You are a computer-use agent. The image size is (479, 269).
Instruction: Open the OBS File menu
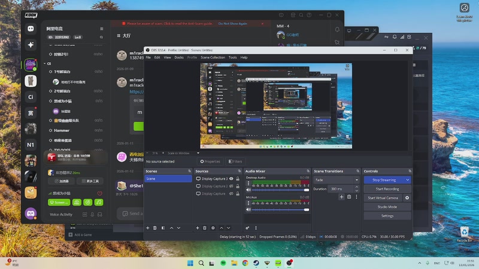click(148, 57)
